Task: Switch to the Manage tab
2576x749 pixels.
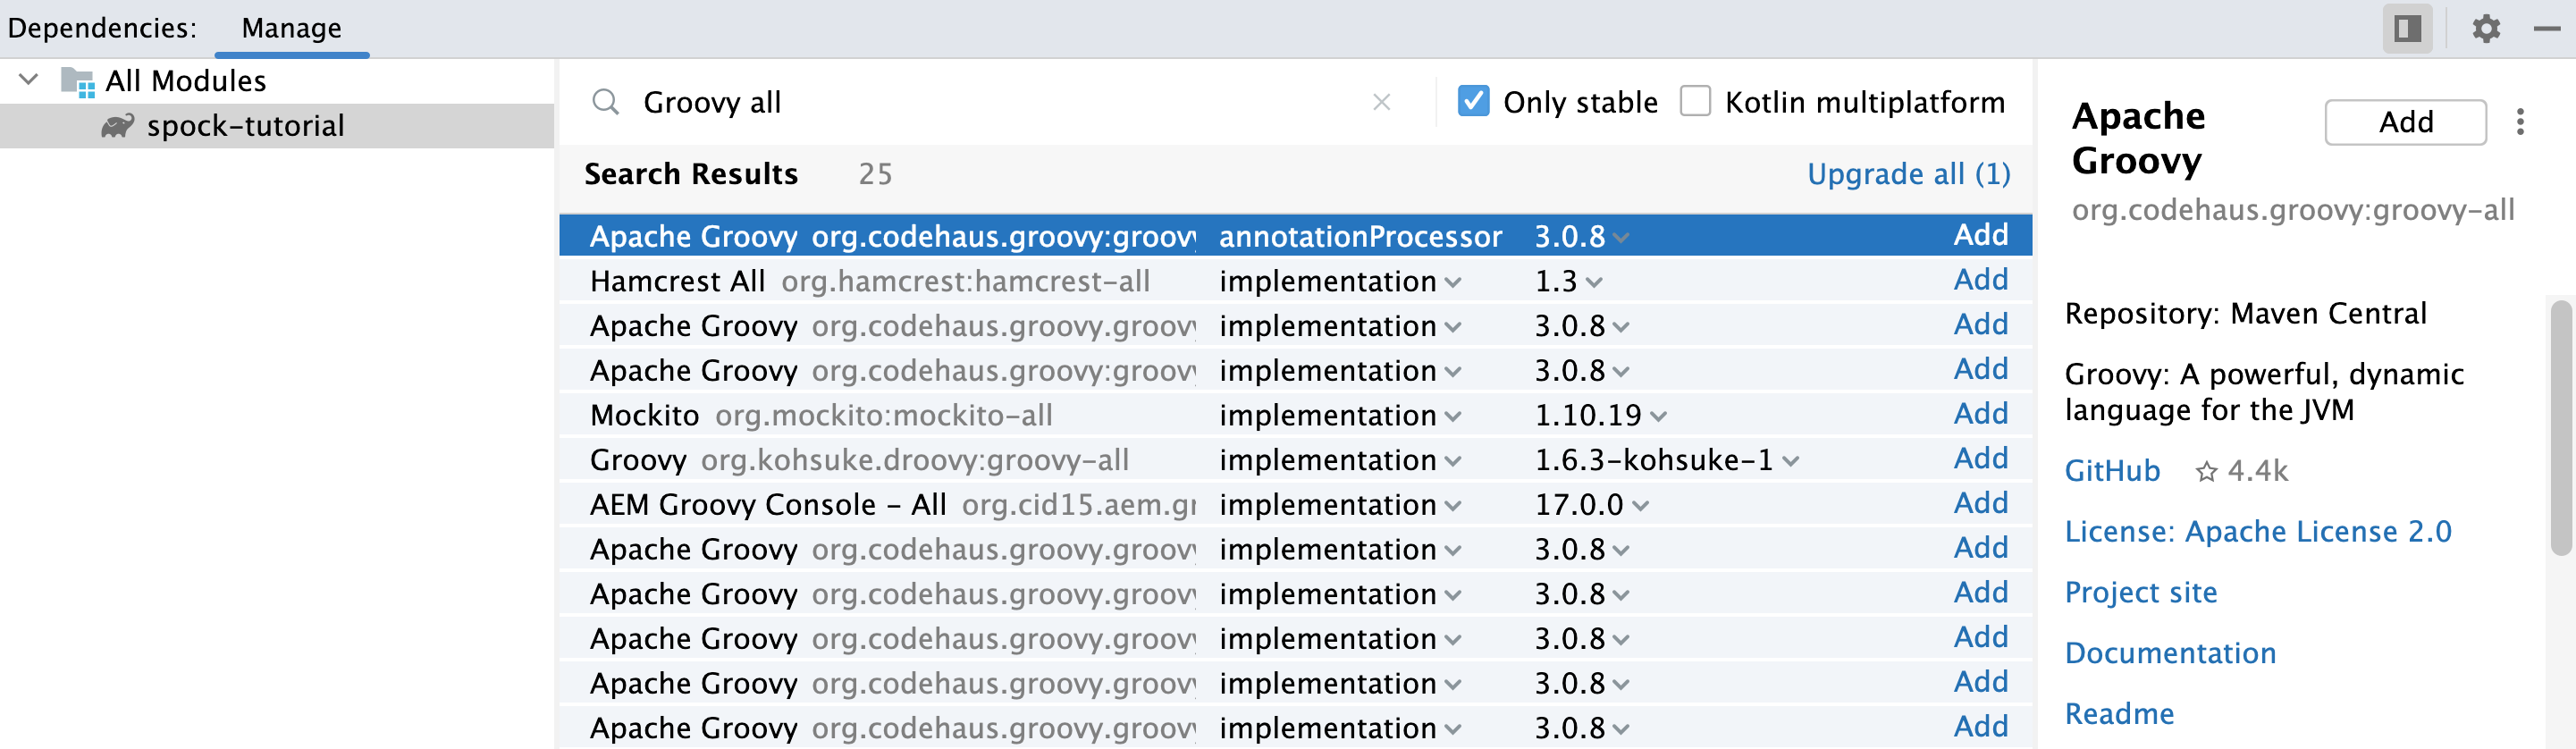Action: (x=292, y=28)
